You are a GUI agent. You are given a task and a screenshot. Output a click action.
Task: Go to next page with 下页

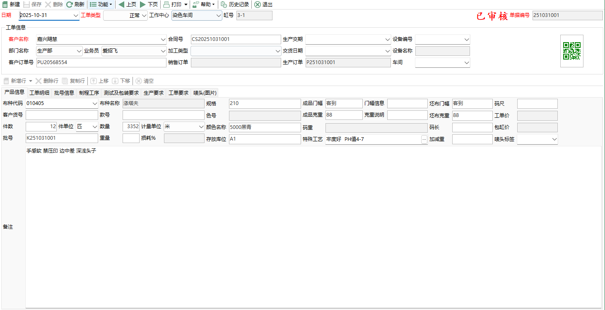pos(143,5)
